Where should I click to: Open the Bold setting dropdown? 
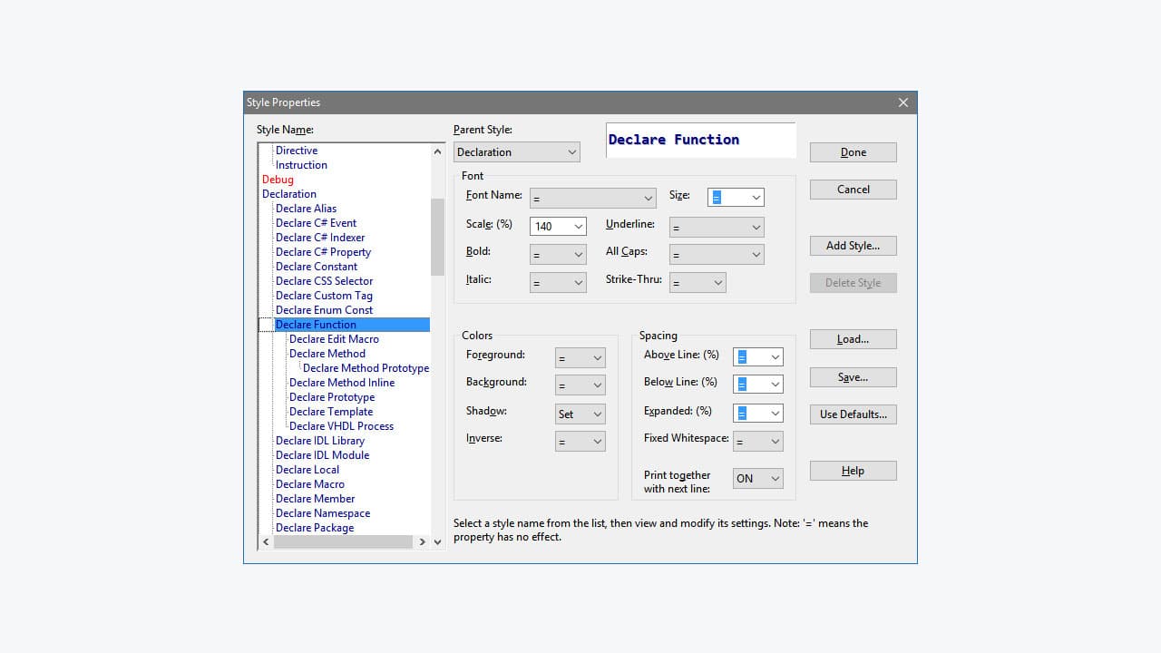point(557,254)
